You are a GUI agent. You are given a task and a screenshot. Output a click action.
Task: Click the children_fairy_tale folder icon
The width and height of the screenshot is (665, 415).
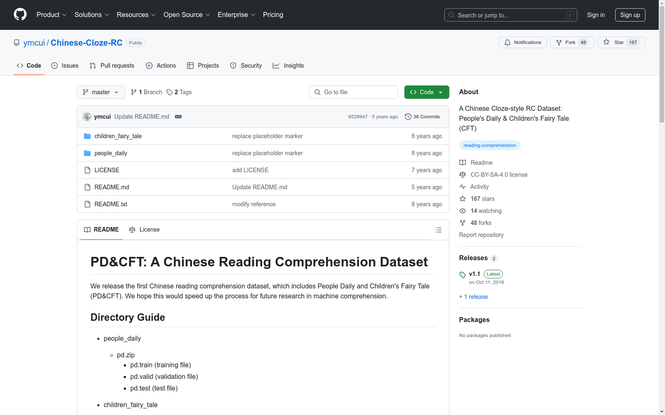(87, 136)
